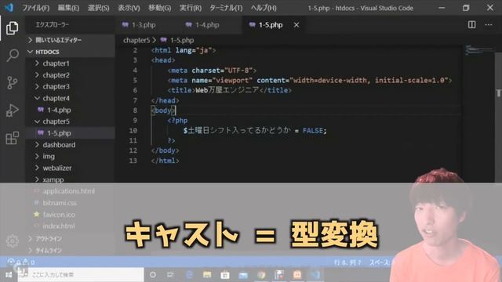
Task: Open the editor more actions ellipsis
Action: (488, 24)
